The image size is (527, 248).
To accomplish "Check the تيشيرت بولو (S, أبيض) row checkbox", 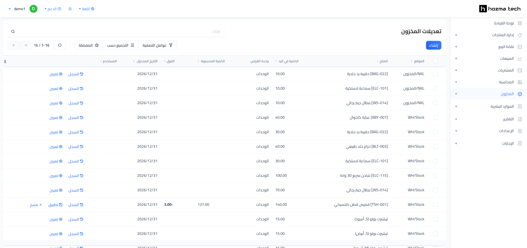I will click(435, 234).
